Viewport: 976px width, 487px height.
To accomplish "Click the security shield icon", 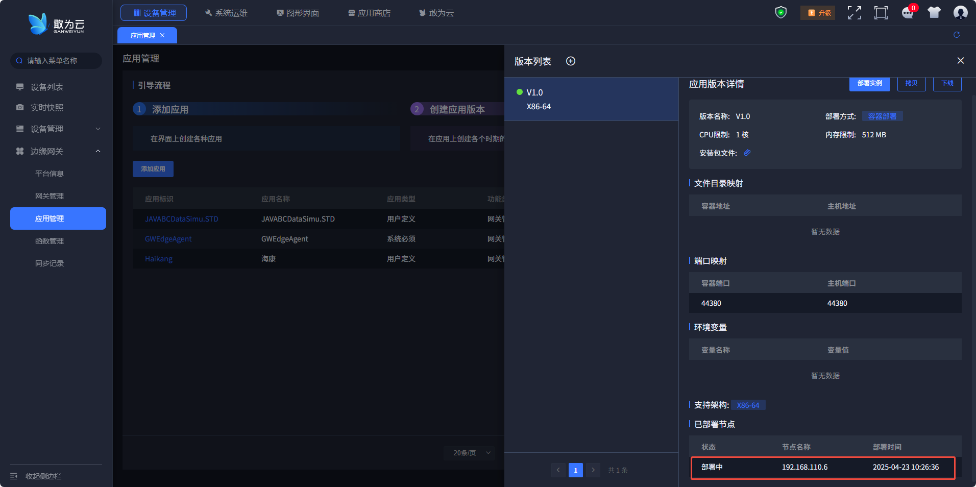I will [780, 12].
